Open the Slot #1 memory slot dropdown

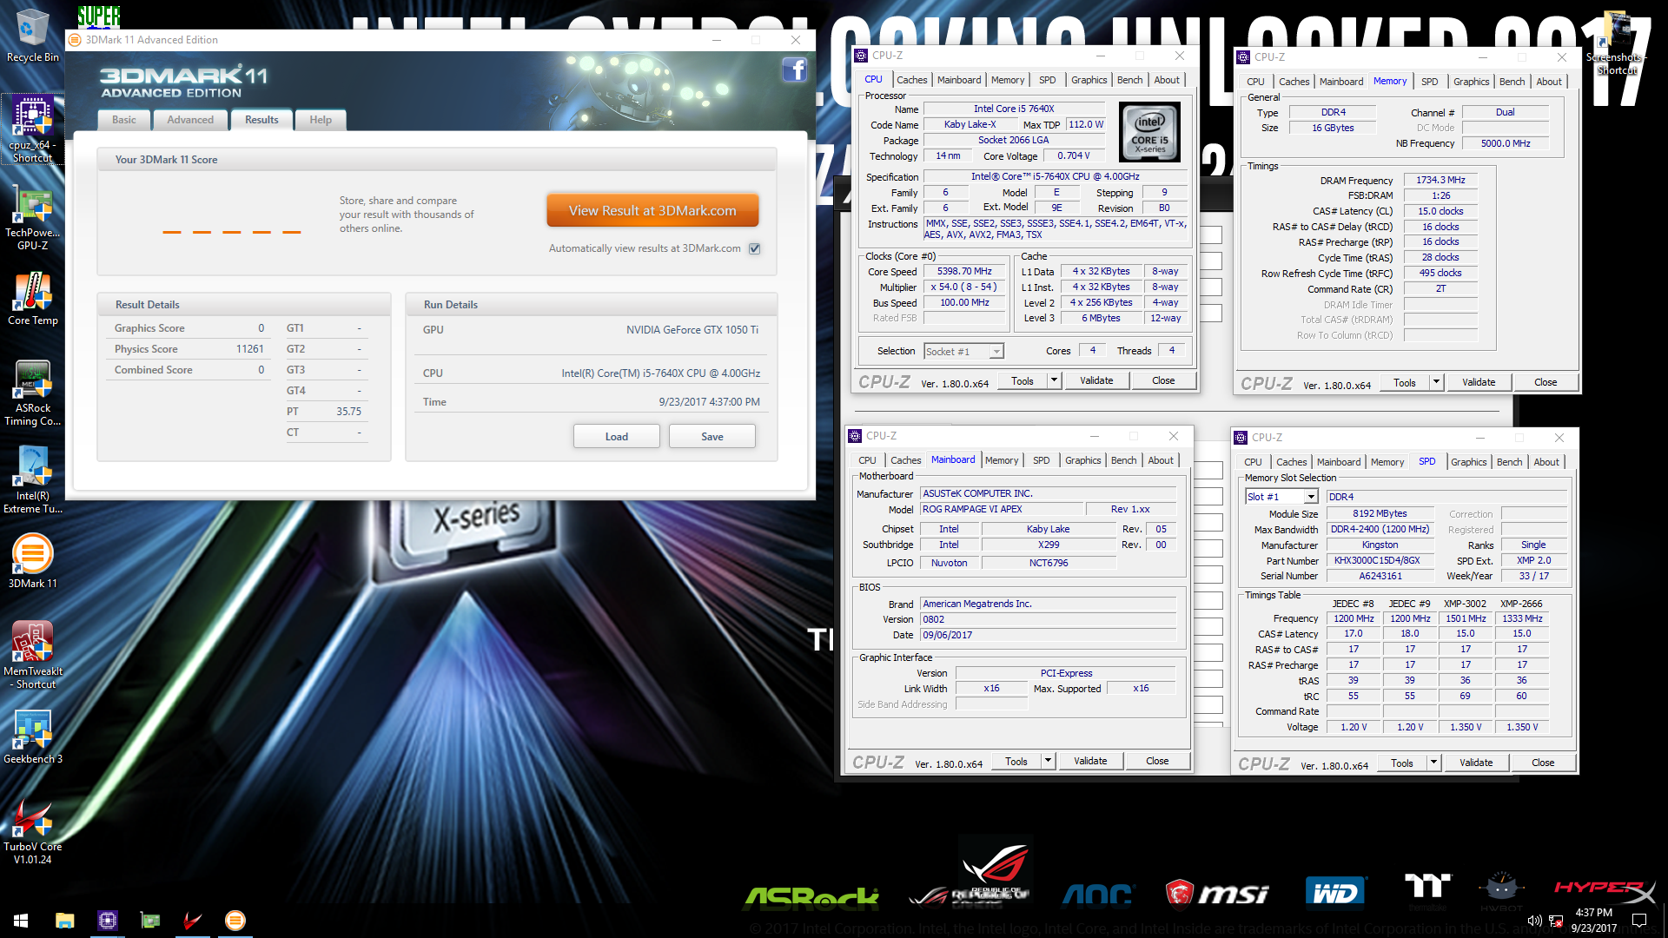1311,497
